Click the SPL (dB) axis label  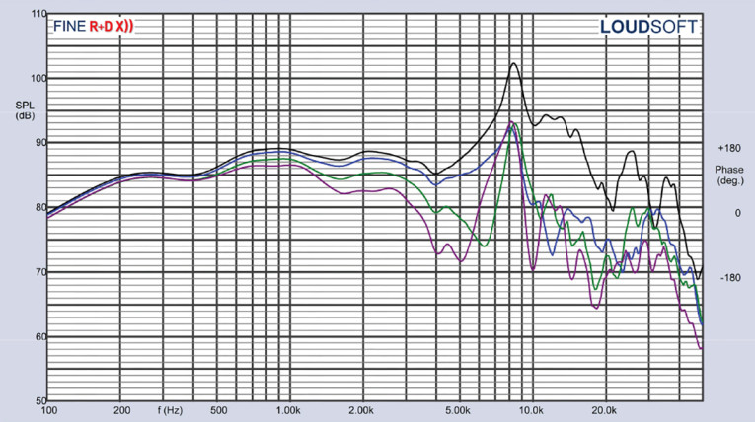coord(24,110)
